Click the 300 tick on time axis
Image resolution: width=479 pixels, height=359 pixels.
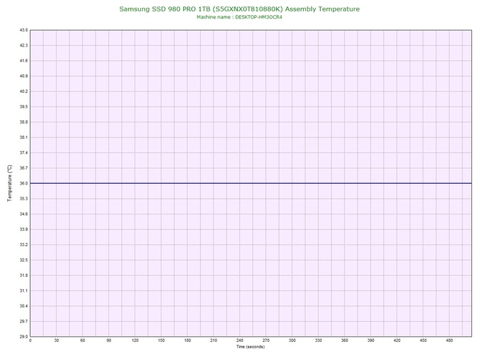[292, 340]
